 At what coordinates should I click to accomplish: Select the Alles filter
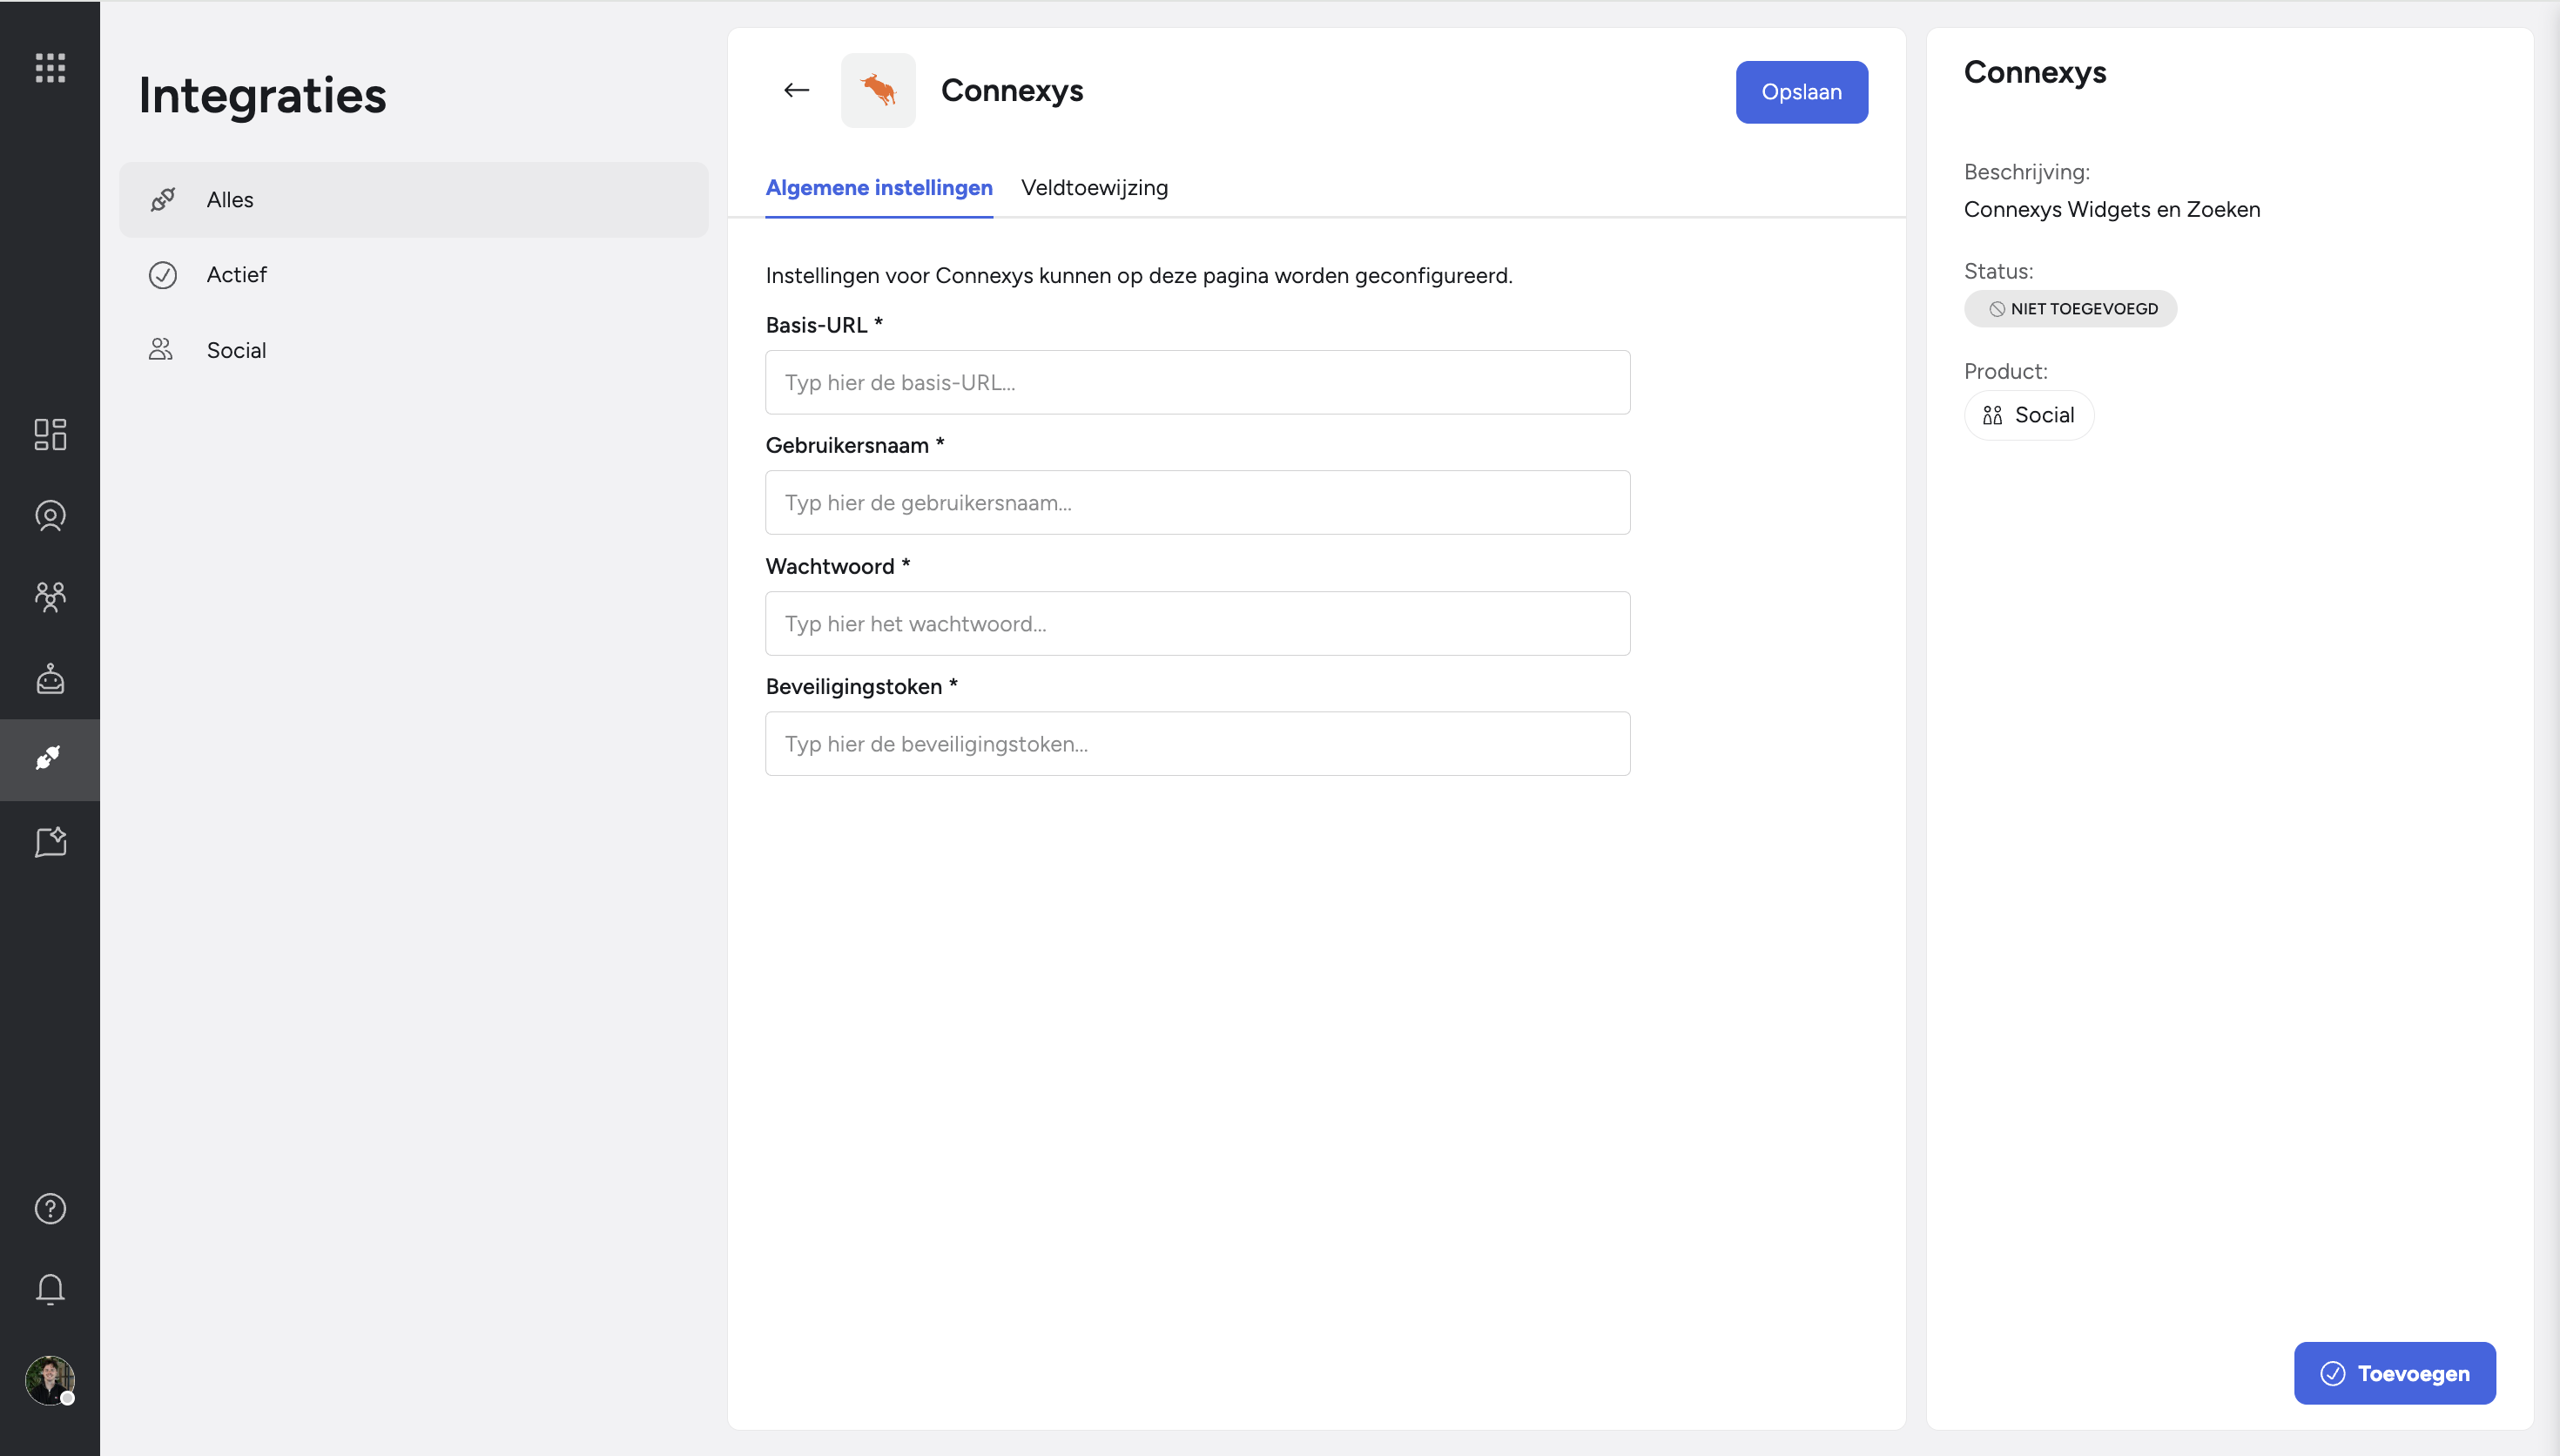414,200
